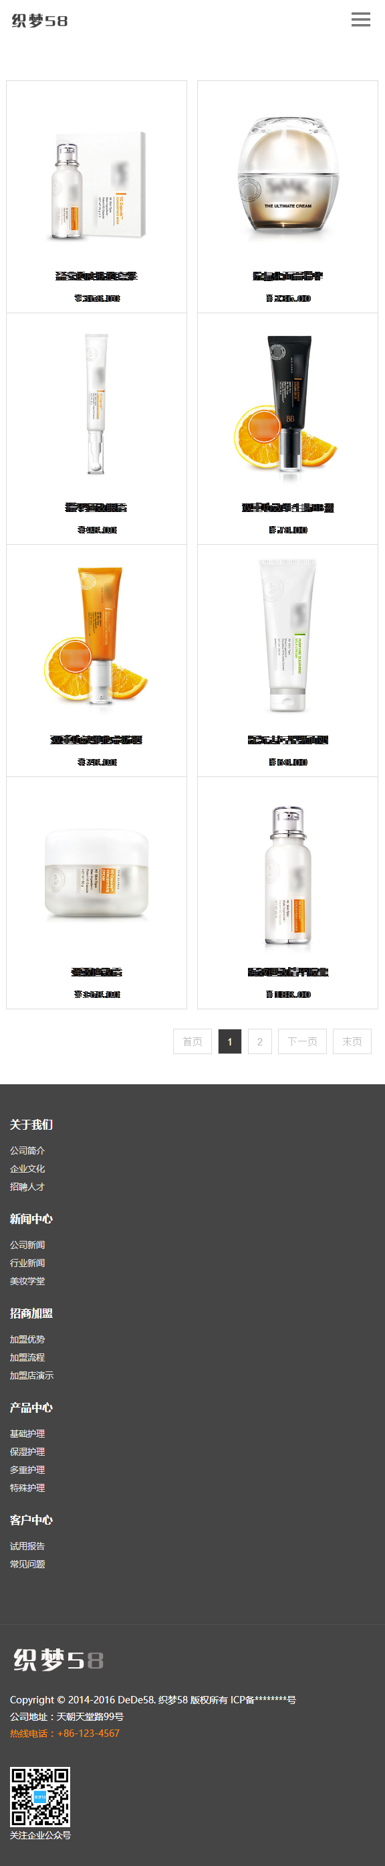Click the hotline phone number +86-123-4567
The height and width of the screenshot is (1866, 385).
click(88, 1733)
